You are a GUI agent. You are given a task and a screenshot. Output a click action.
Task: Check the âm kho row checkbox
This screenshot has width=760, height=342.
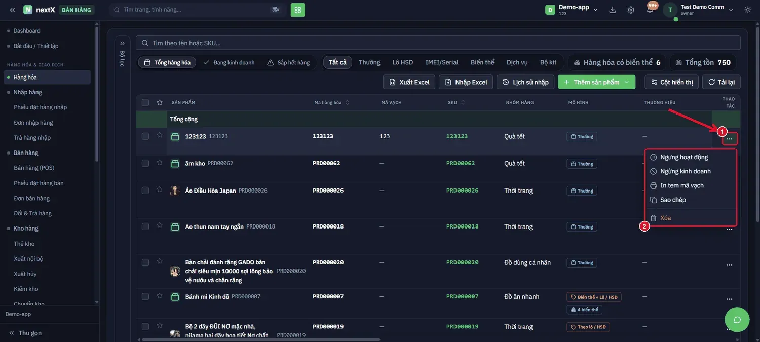145,163
